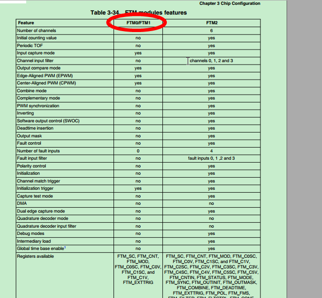Screen dimensions: 322x298
Task: Select the 'Number of channels' row label
Action: [x=36, y=31]
